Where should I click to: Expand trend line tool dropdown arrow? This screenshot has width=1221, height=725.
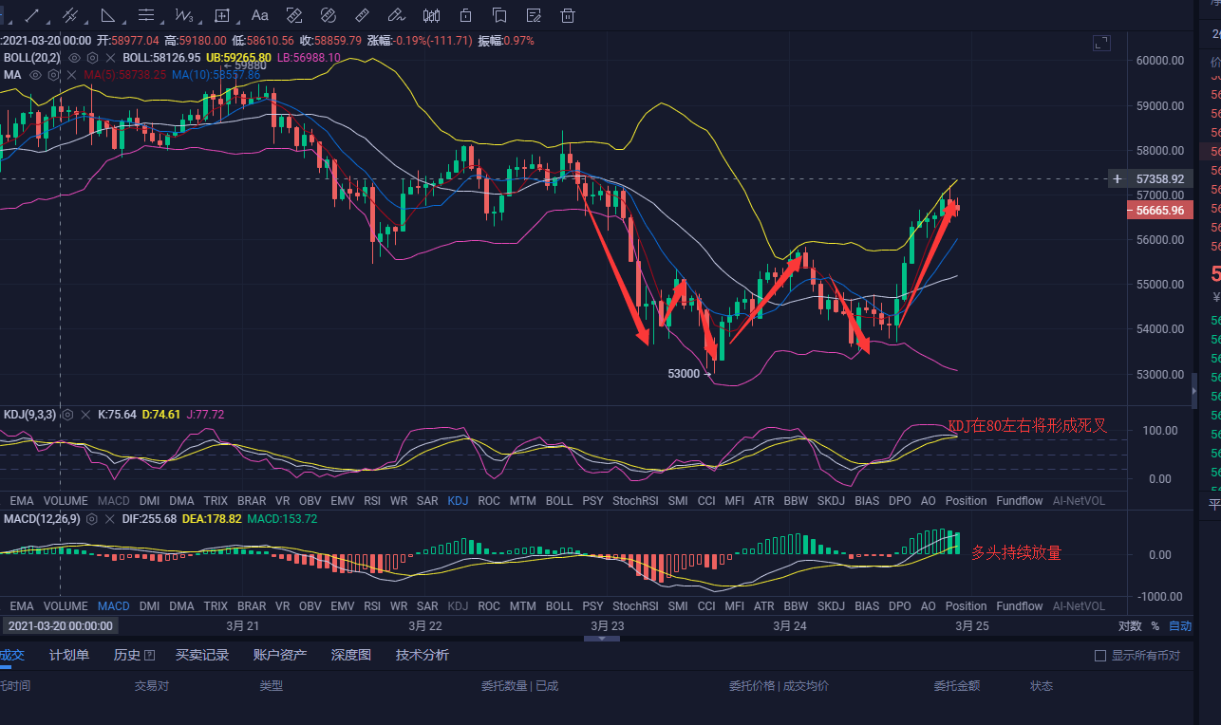48,22
